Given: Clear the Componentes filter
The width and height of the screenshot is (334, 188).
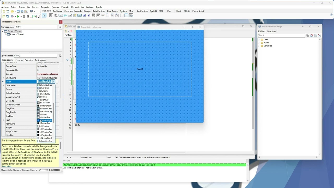Looking at the screenshot, I should point(60,27).
